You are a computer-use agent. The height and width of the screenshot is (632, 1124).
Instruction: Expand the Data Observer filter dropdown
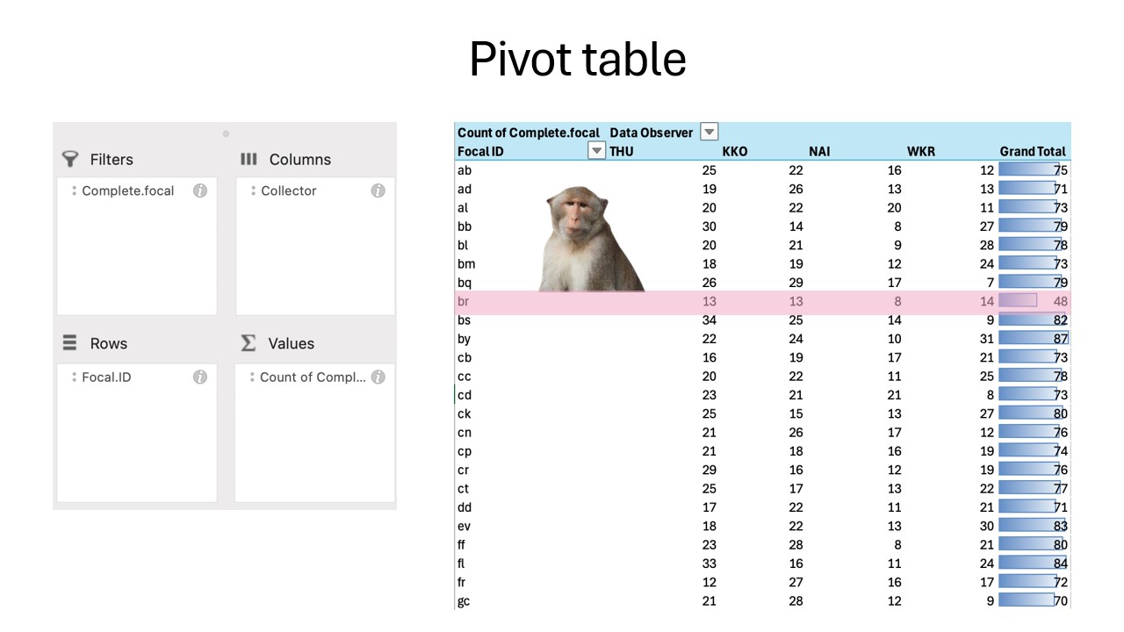[x=709, y=133]
